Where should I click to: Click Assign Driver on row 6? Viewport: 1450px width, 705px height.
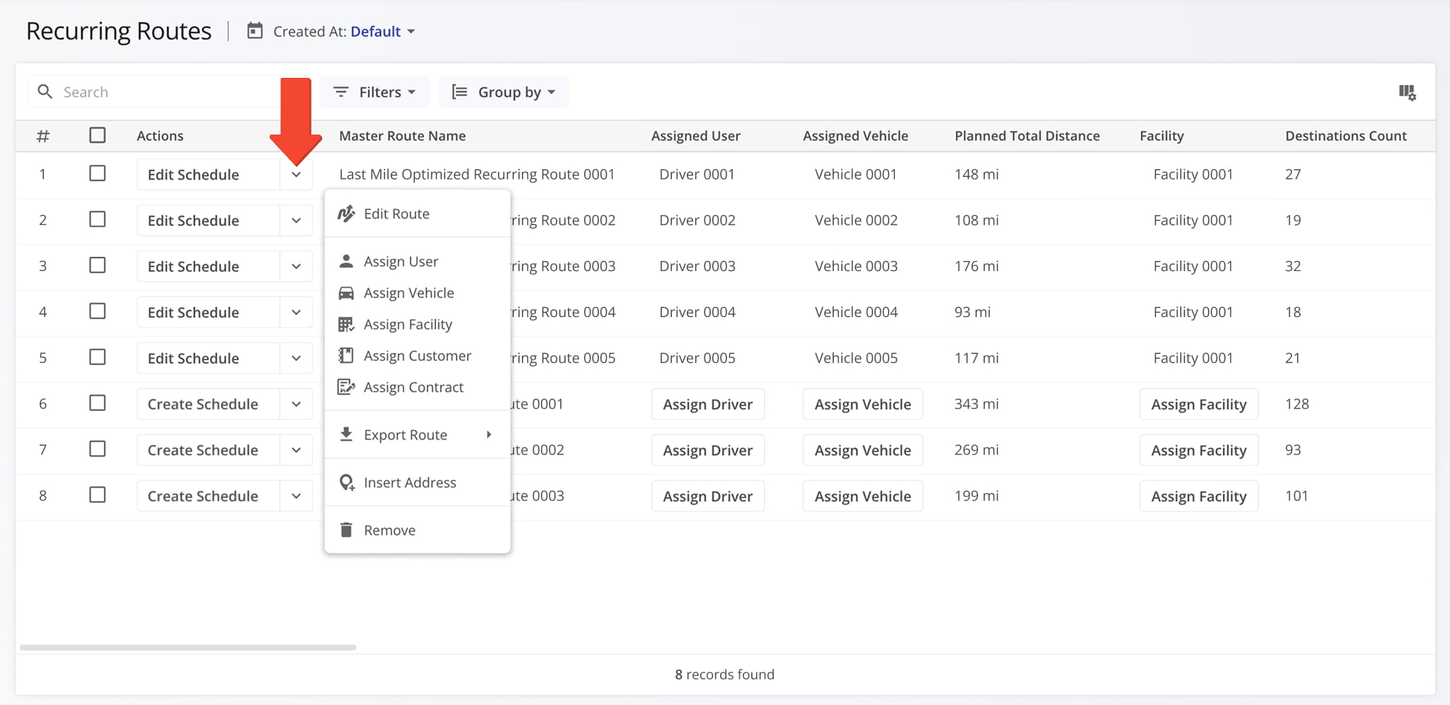tap(707, 403)
